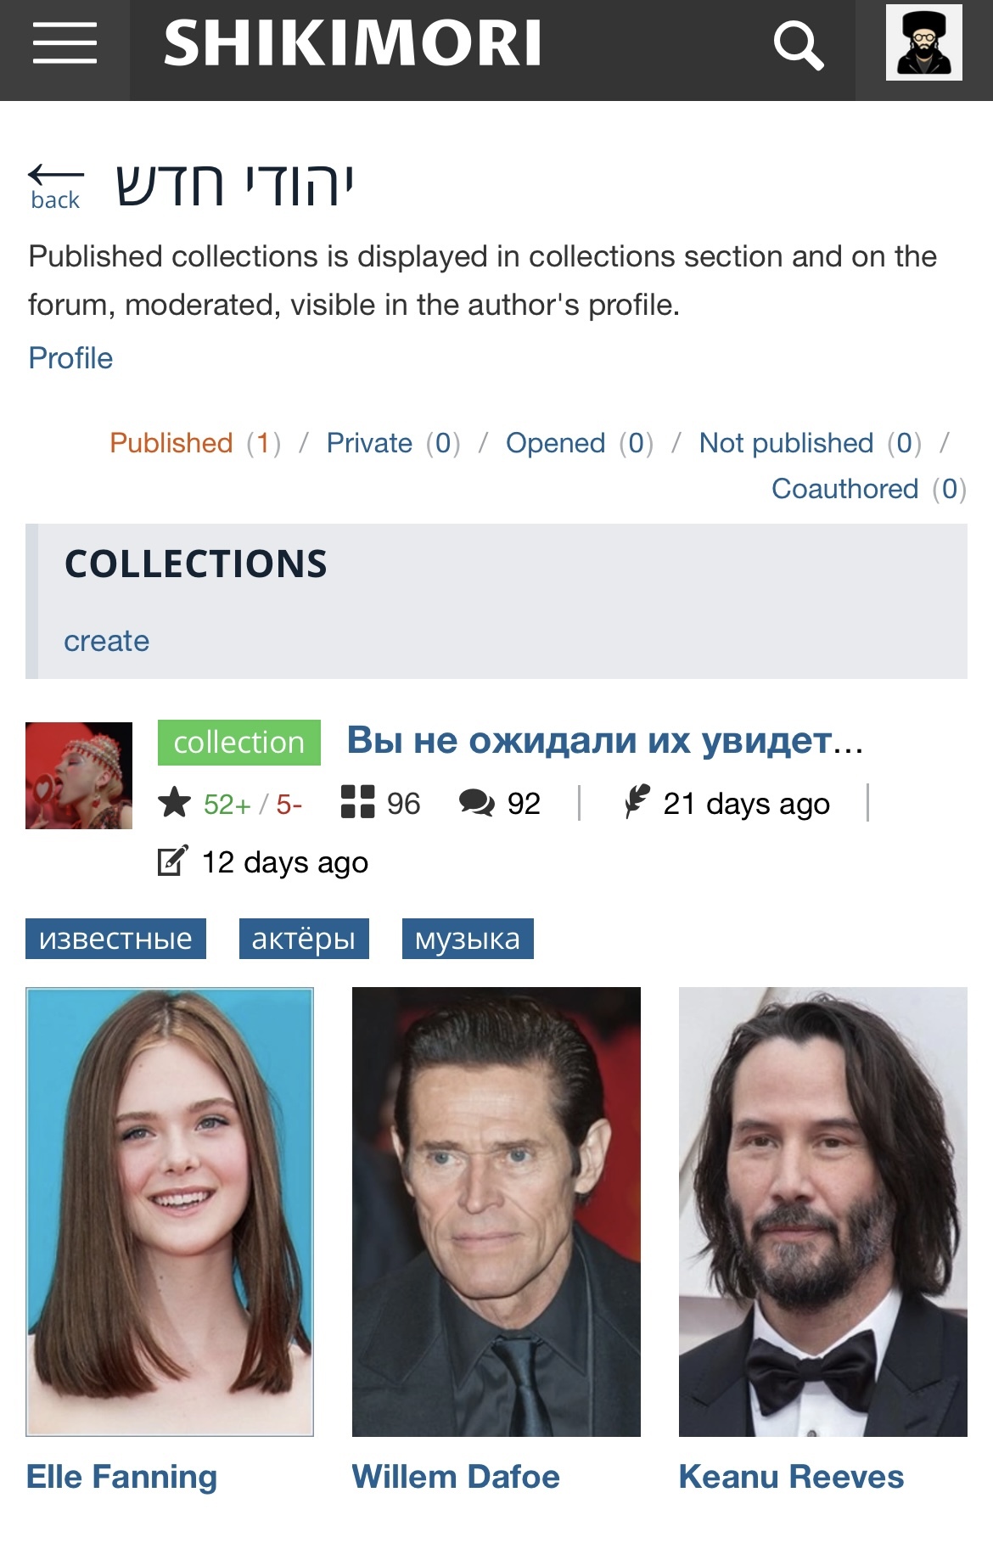This screenshot has width=993, height=1543.
Task: Open the Profile link
Action: [70, 358]
